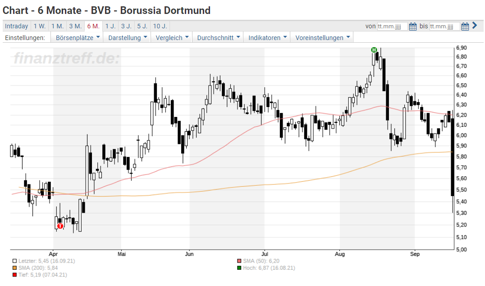Click the red Tief legend swatch
The image size is (485, 286).
tap(14, 275)
